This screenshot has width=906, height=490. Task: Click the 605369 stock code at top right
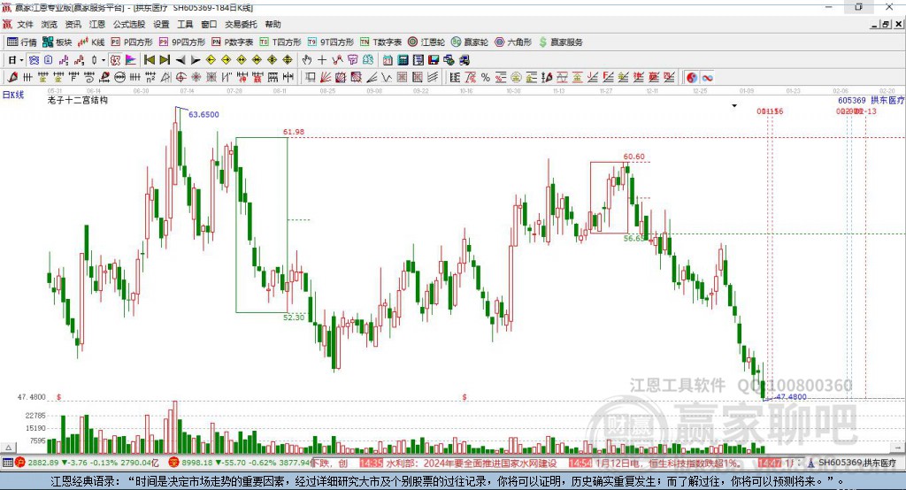click(x=852, y=101)
